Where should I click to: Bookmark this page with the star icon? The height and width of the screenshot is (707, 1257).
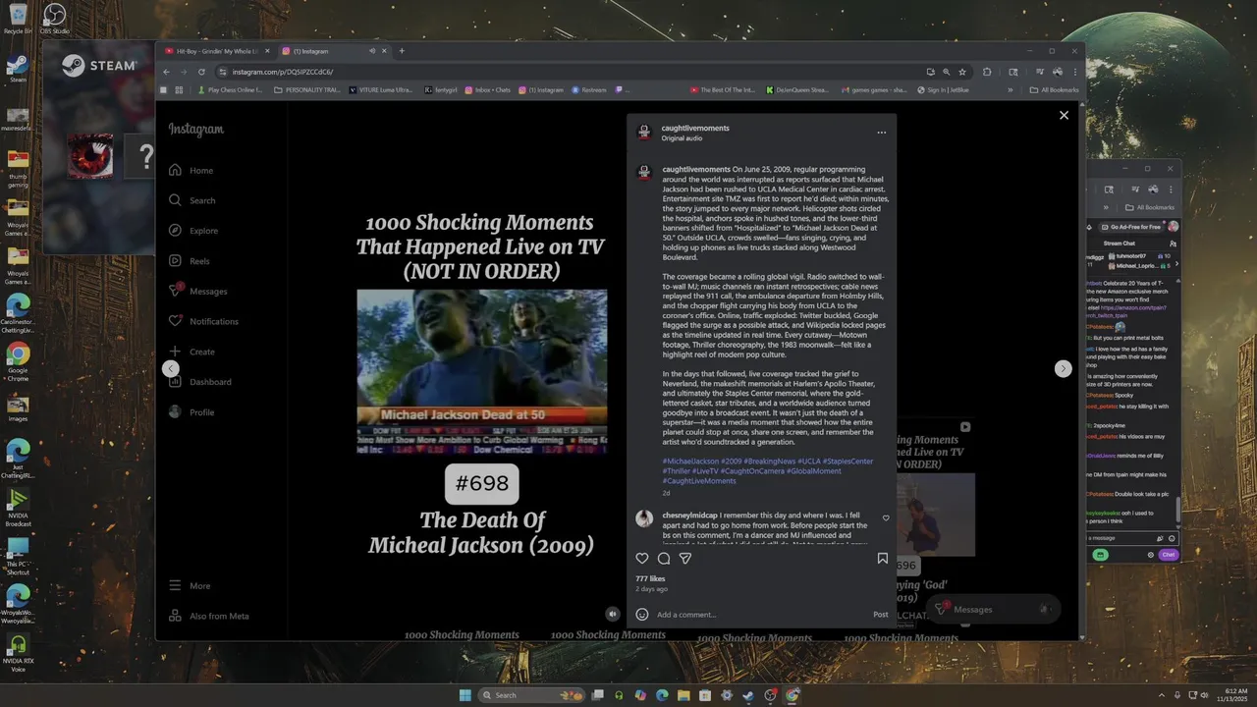coord(962,72)
